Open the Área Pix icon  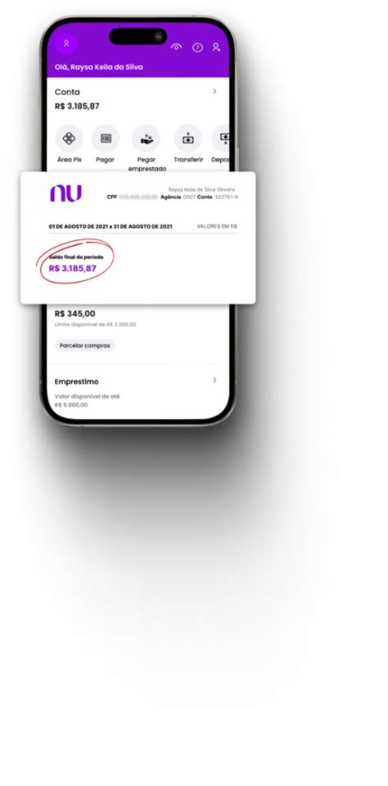tap(69, 139)
